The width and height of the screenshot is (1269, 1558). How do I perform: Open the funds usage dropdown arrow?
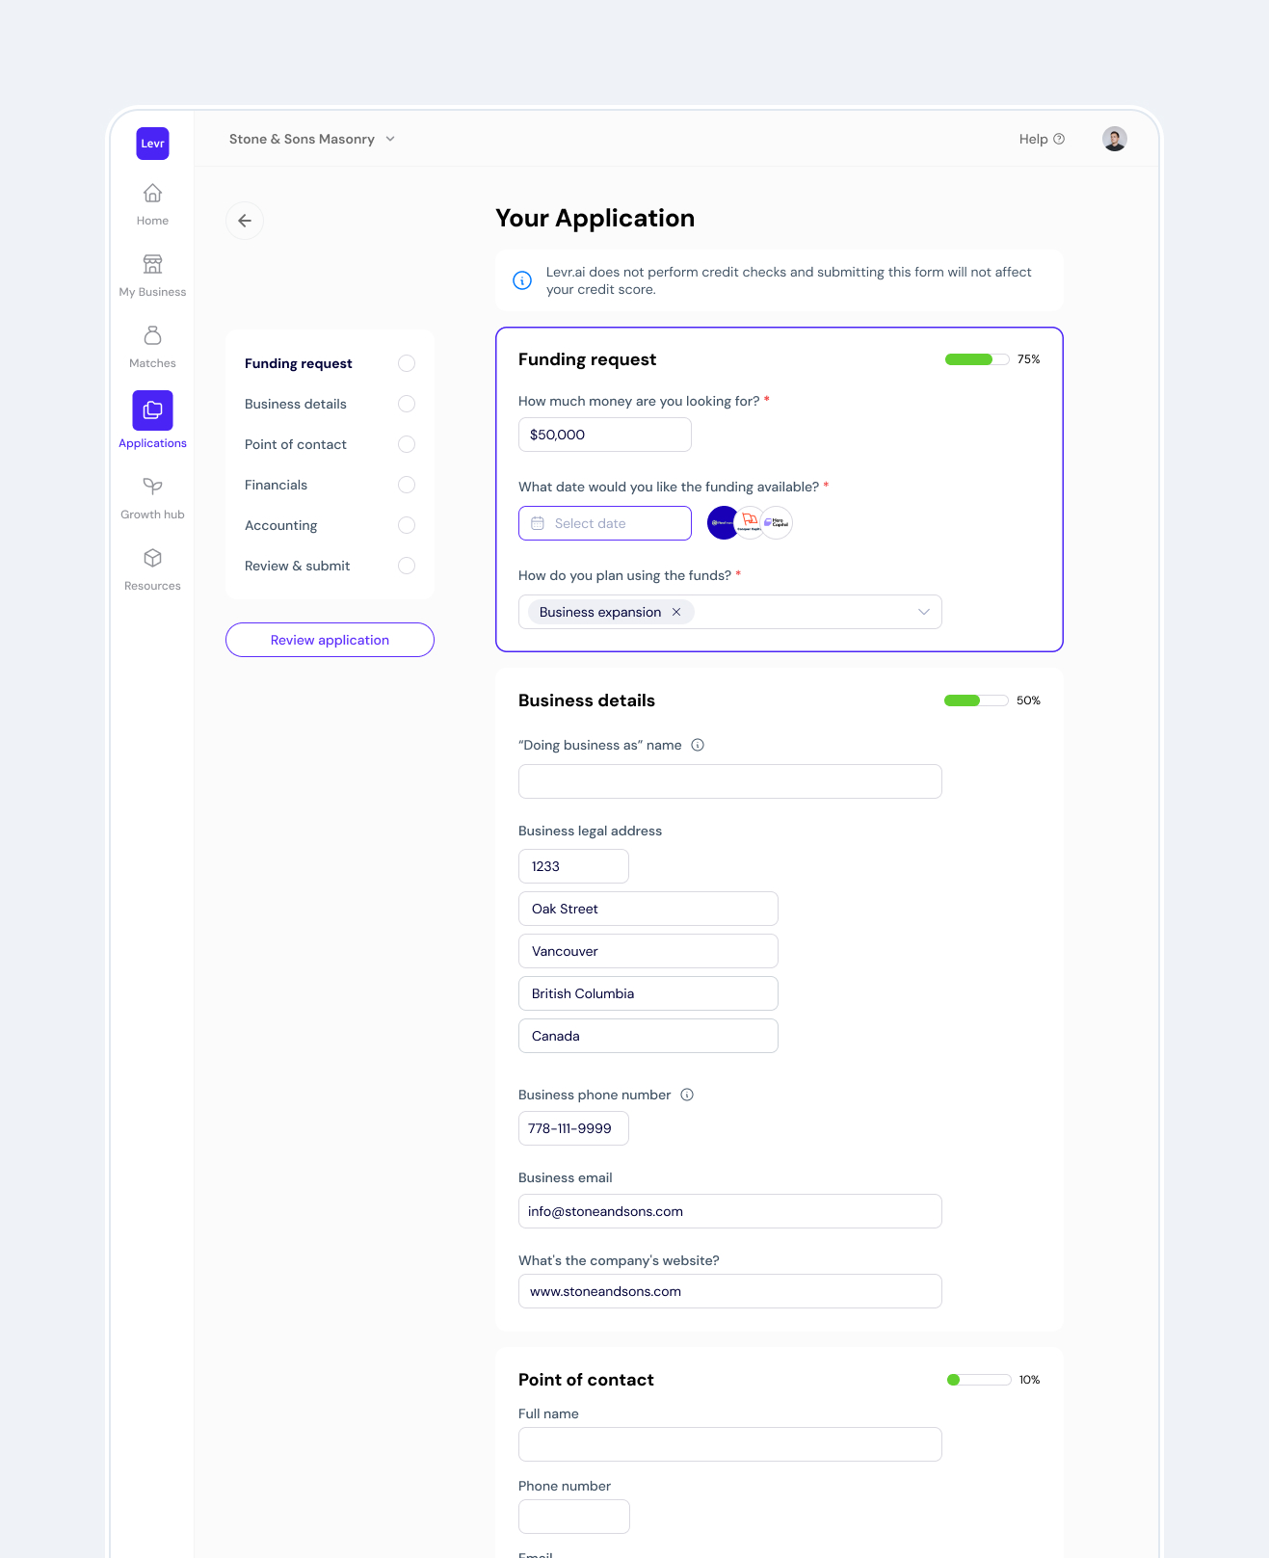coord(923,612)
